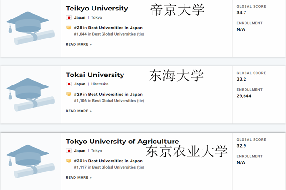Open #29 in Best Universities in Japan

[108, 95]
